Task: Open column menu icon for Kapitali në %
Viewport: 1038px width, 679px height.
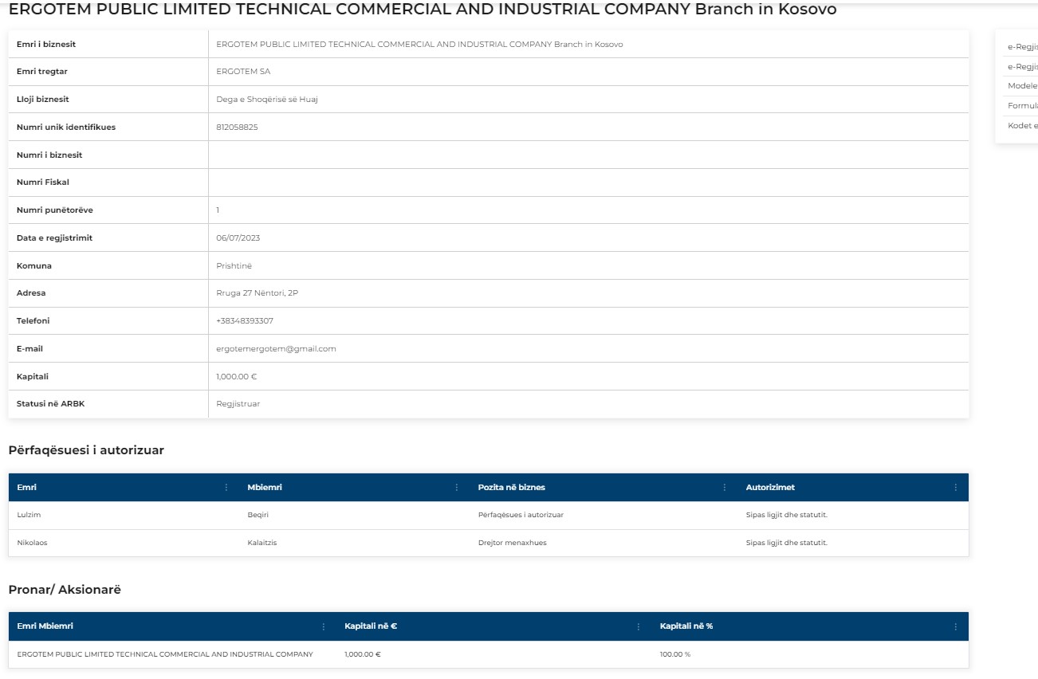Action: tap(956, 627)
